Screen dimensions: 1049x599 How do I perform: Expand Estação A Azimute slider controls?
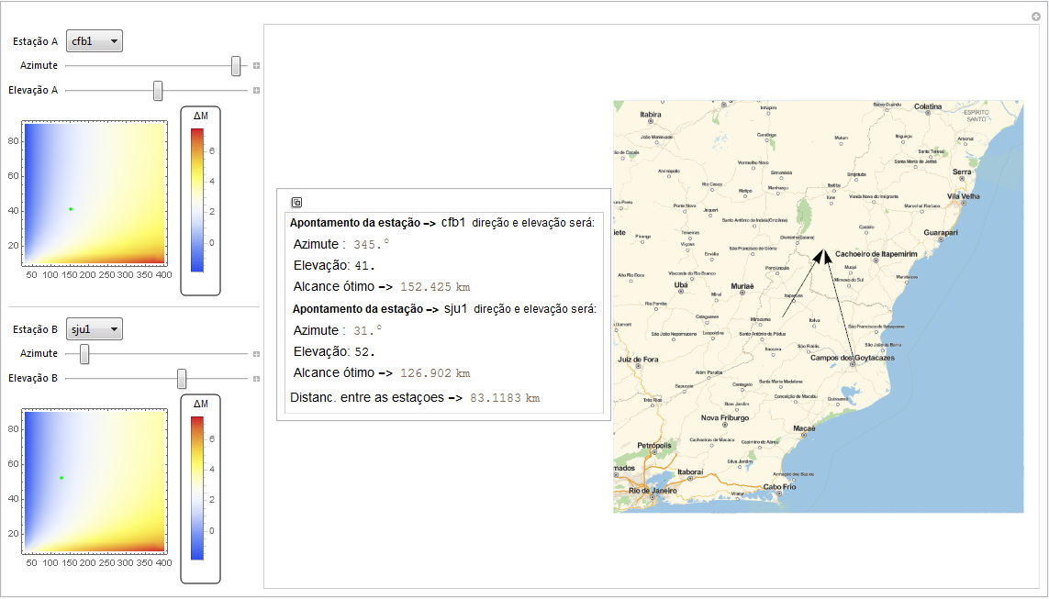tap(256, 65)
